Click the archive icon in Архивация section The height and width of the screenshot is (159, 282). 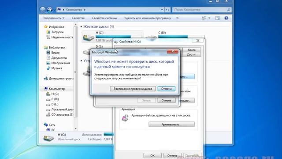(x=125, y=118)
